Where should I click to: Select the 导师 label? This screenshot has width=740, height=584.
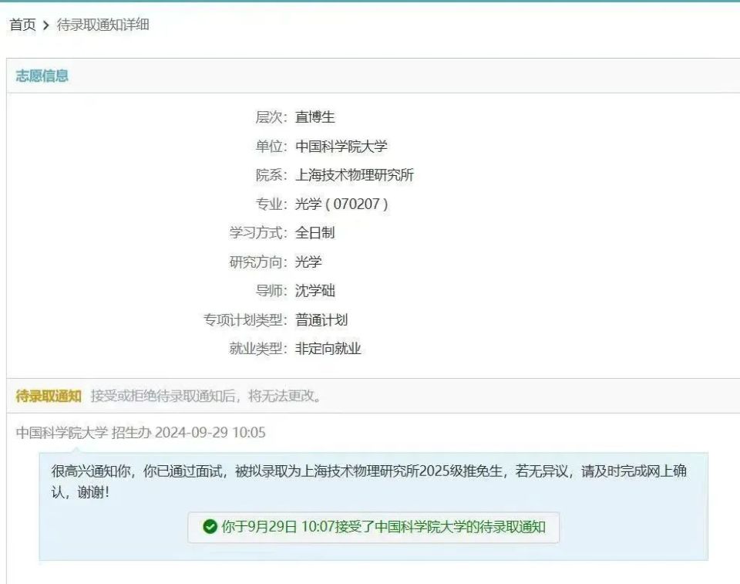click(x=271, y=291)
